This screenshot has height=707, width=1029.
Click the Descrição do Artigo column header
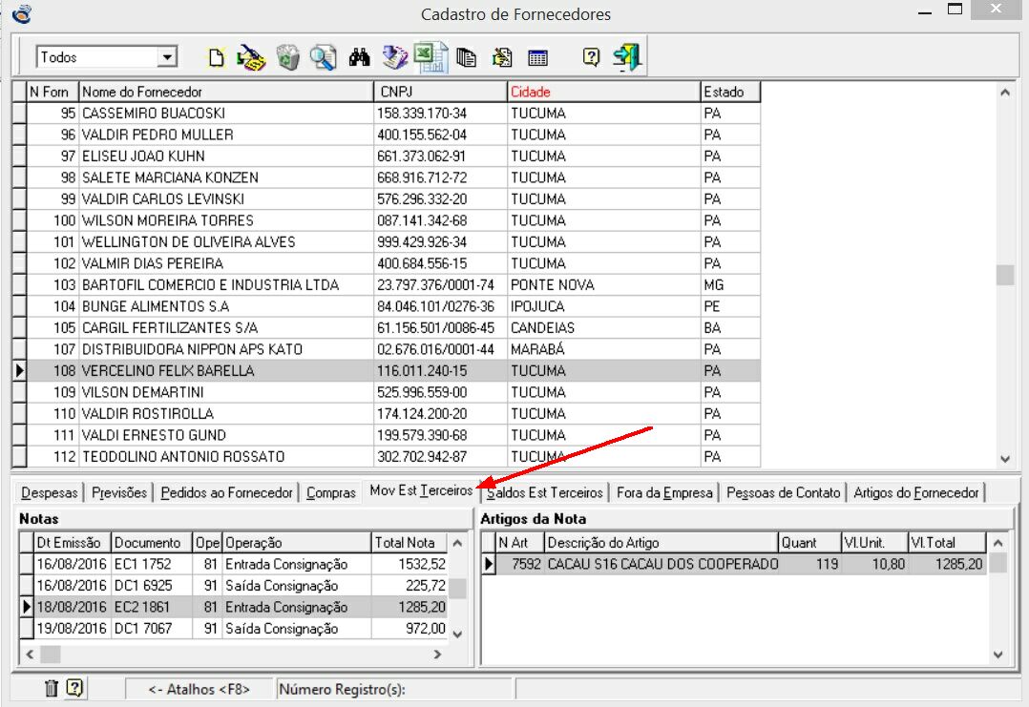coord(661,542)
